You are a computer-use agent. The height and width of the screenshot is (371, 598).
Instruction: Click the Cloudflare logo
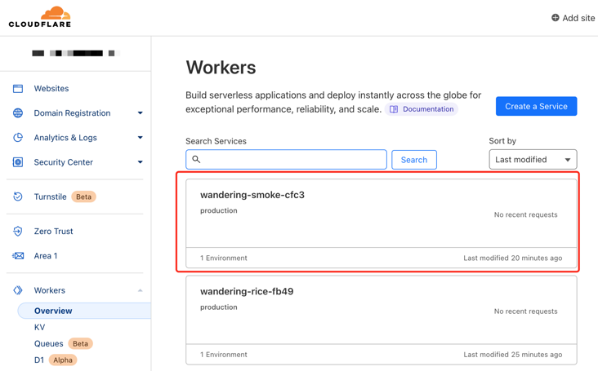(40, 17)
